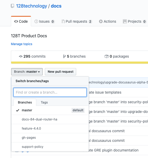Select the Branches tab in switcher

pyautogui.click(x=25, y=102)
